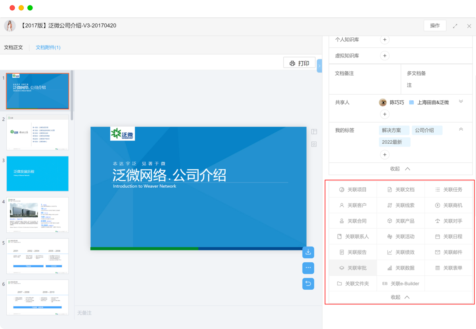Add a new 共享人 with plus button
The height and width of the screenshot is (329, 476).
pos(385,114)
